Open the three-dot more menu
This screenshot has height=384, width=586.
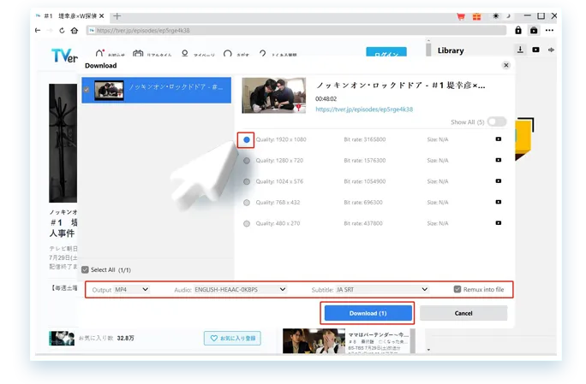click(549, 30)
